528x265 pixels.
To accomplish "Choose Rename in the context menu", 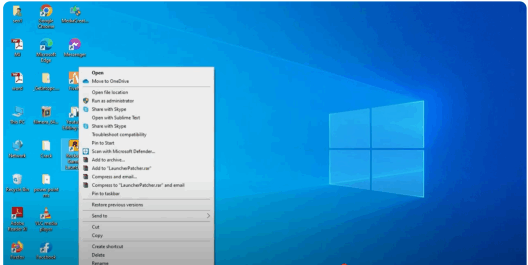I will point(146,262).
